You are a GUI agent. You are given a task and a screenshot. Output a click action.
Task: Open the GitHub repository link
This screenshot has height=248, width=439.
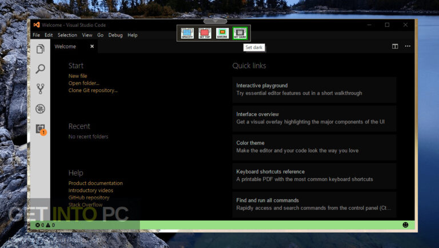[x=89, y=198]
